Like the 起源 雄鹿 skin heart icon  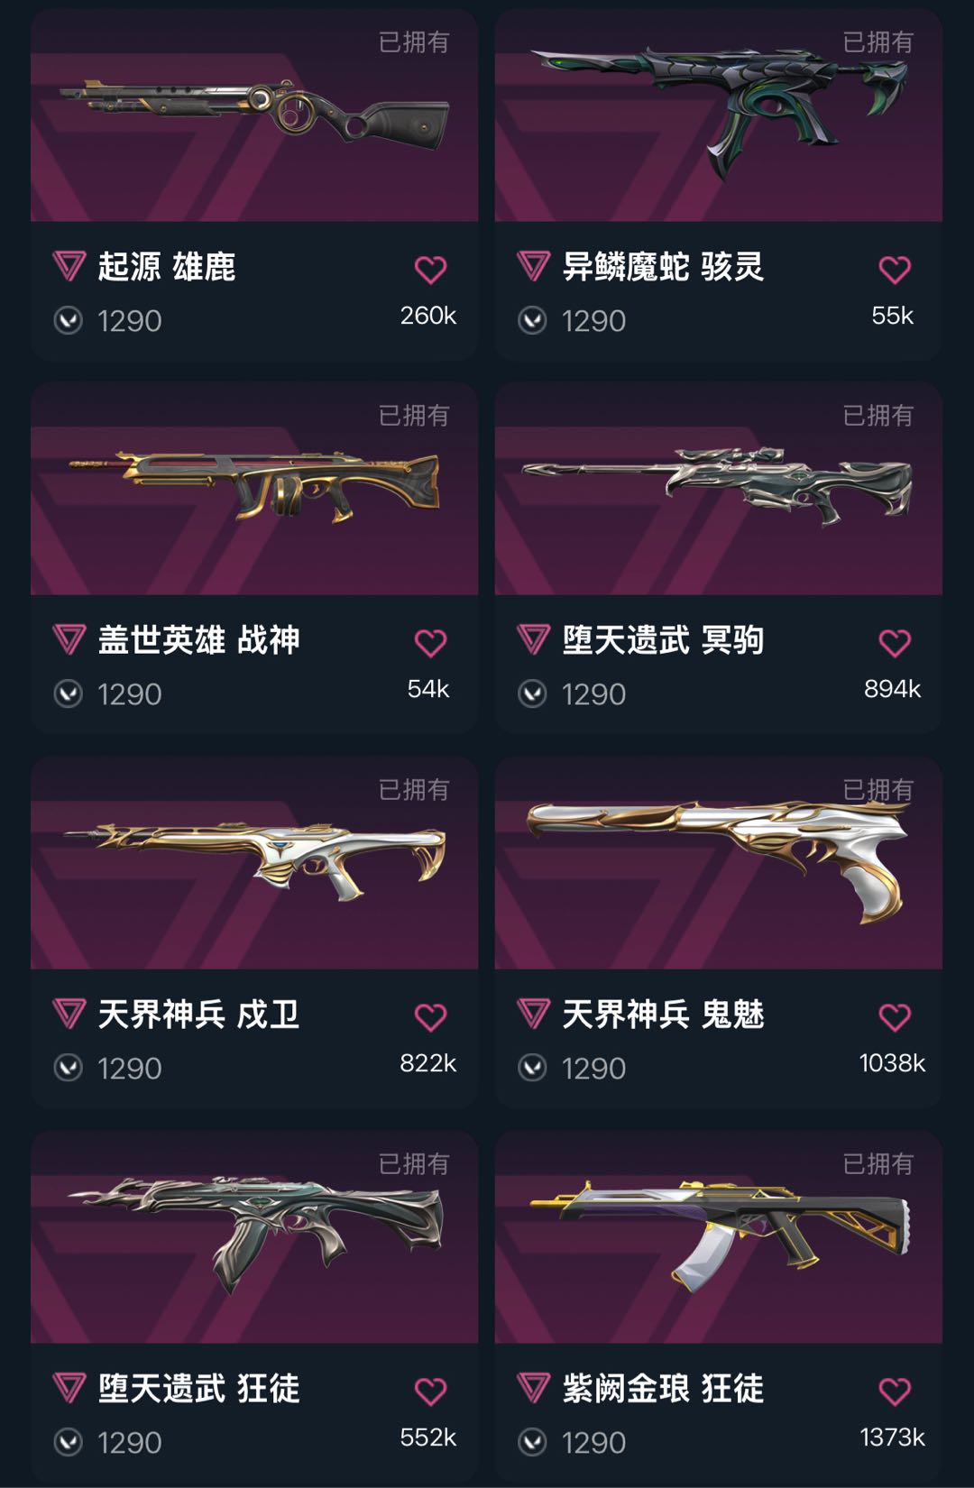point(430,269)
